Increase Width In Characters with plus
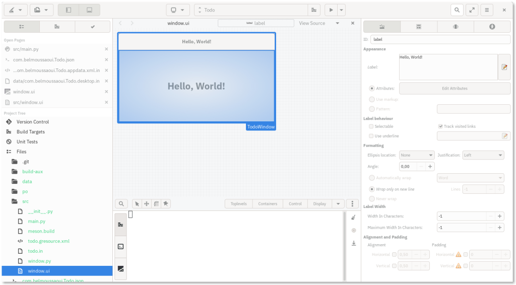516x285 pixels. [499, 217]
